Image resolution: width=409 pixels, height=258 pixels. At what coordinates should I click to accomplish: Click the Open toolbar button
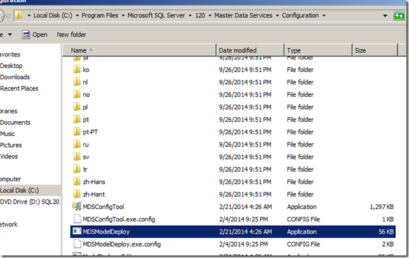coord(35,34)
